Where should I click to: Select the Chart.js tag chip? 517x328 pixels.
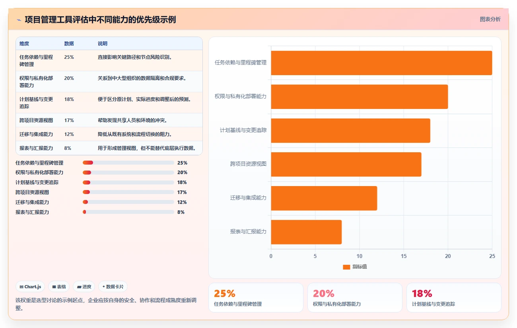[31, 287]
